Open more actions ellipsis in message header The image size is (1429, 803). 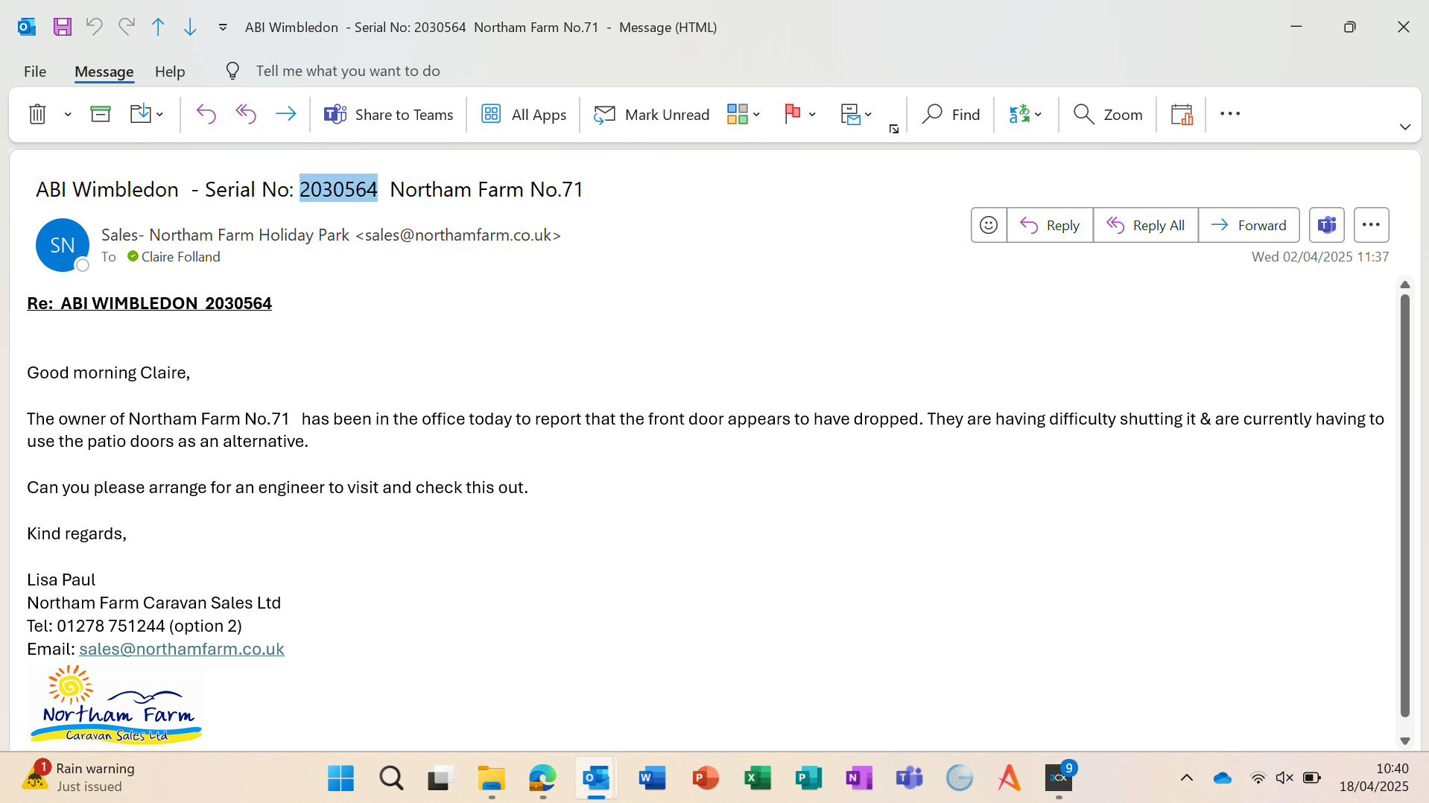[x=1372, y=225]
